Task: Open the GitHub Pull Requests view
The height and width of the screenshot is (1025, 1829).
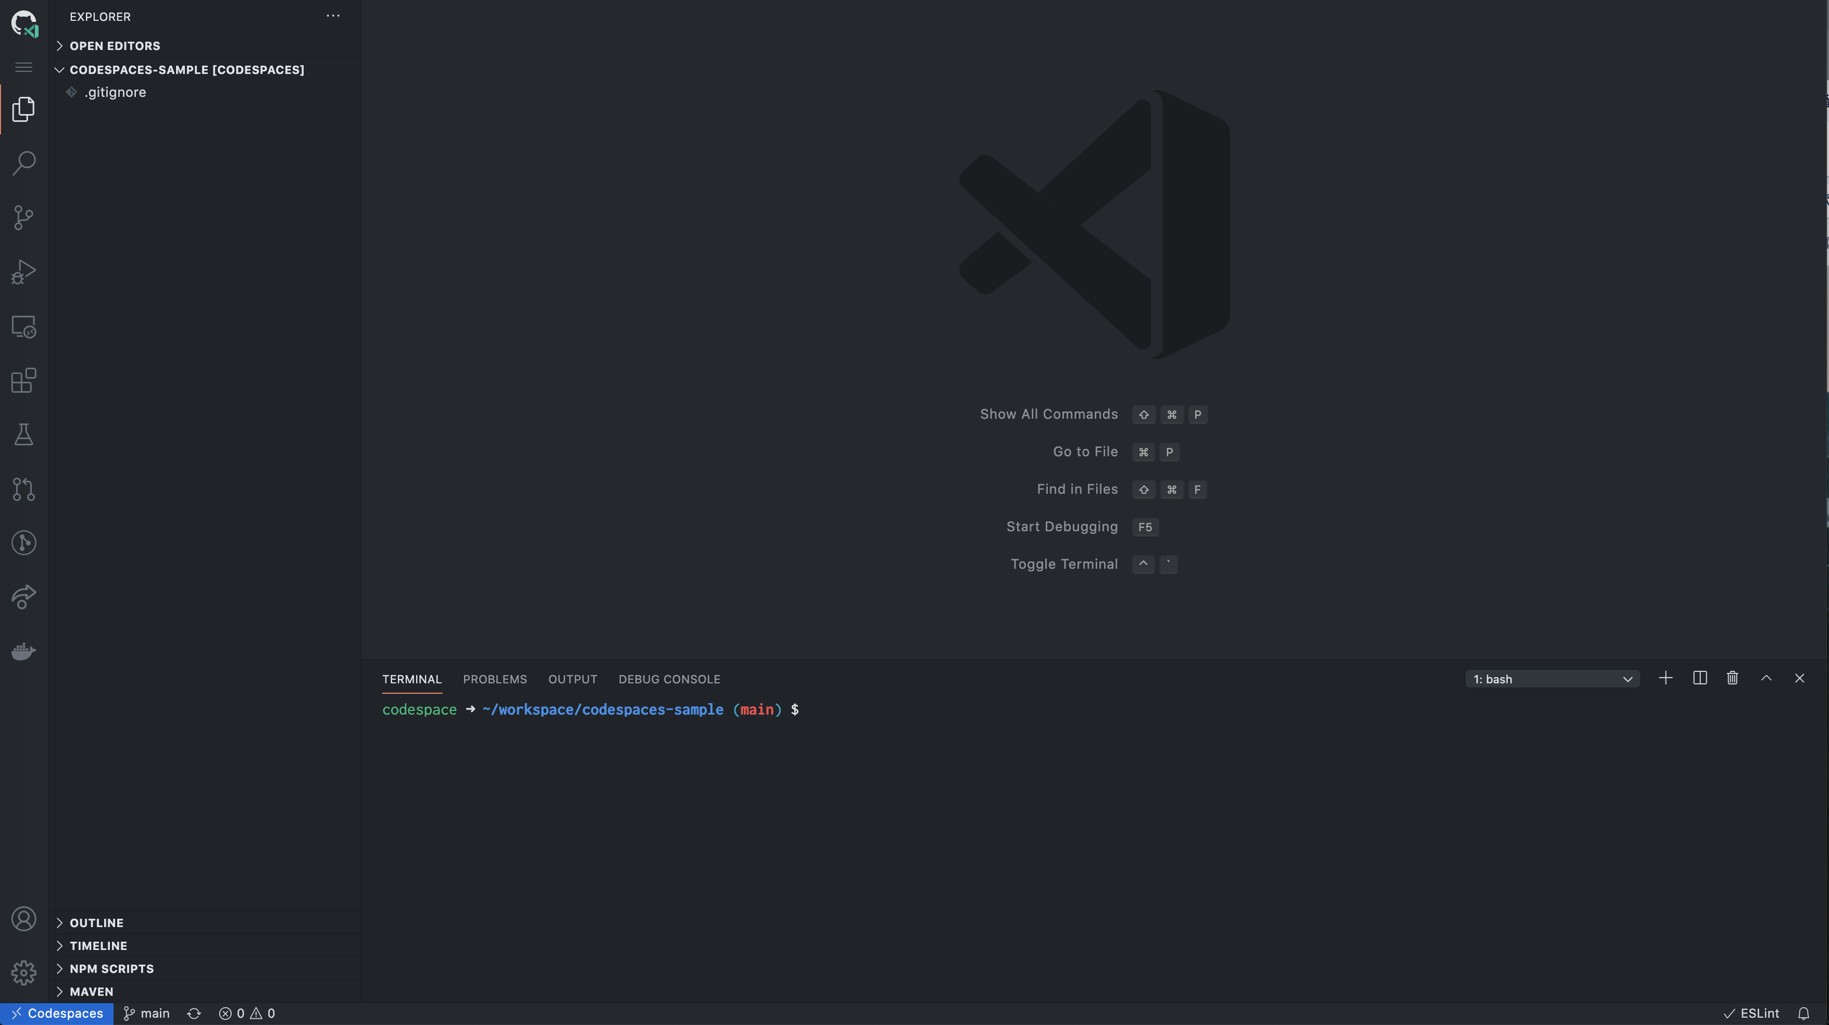Action: click(x=23, y=489)
